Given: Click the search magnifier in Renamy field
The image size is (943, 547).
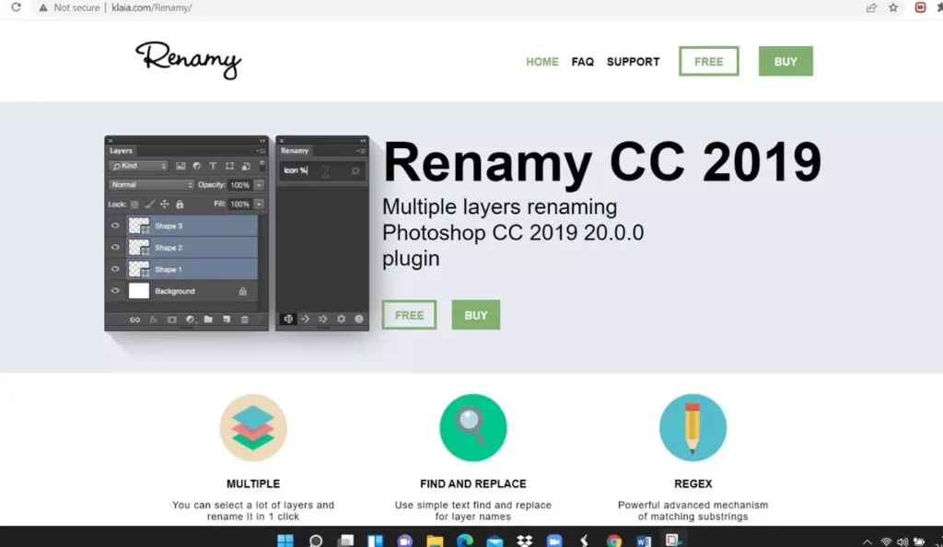Looking at the screenshot, I should tap(355, 171).
